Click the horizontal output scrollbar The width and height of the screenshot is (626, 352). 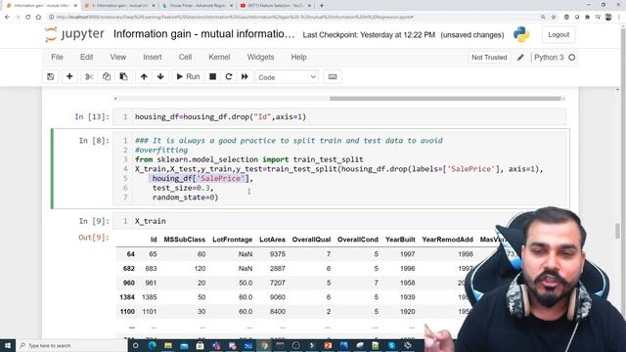pos(445,98)
